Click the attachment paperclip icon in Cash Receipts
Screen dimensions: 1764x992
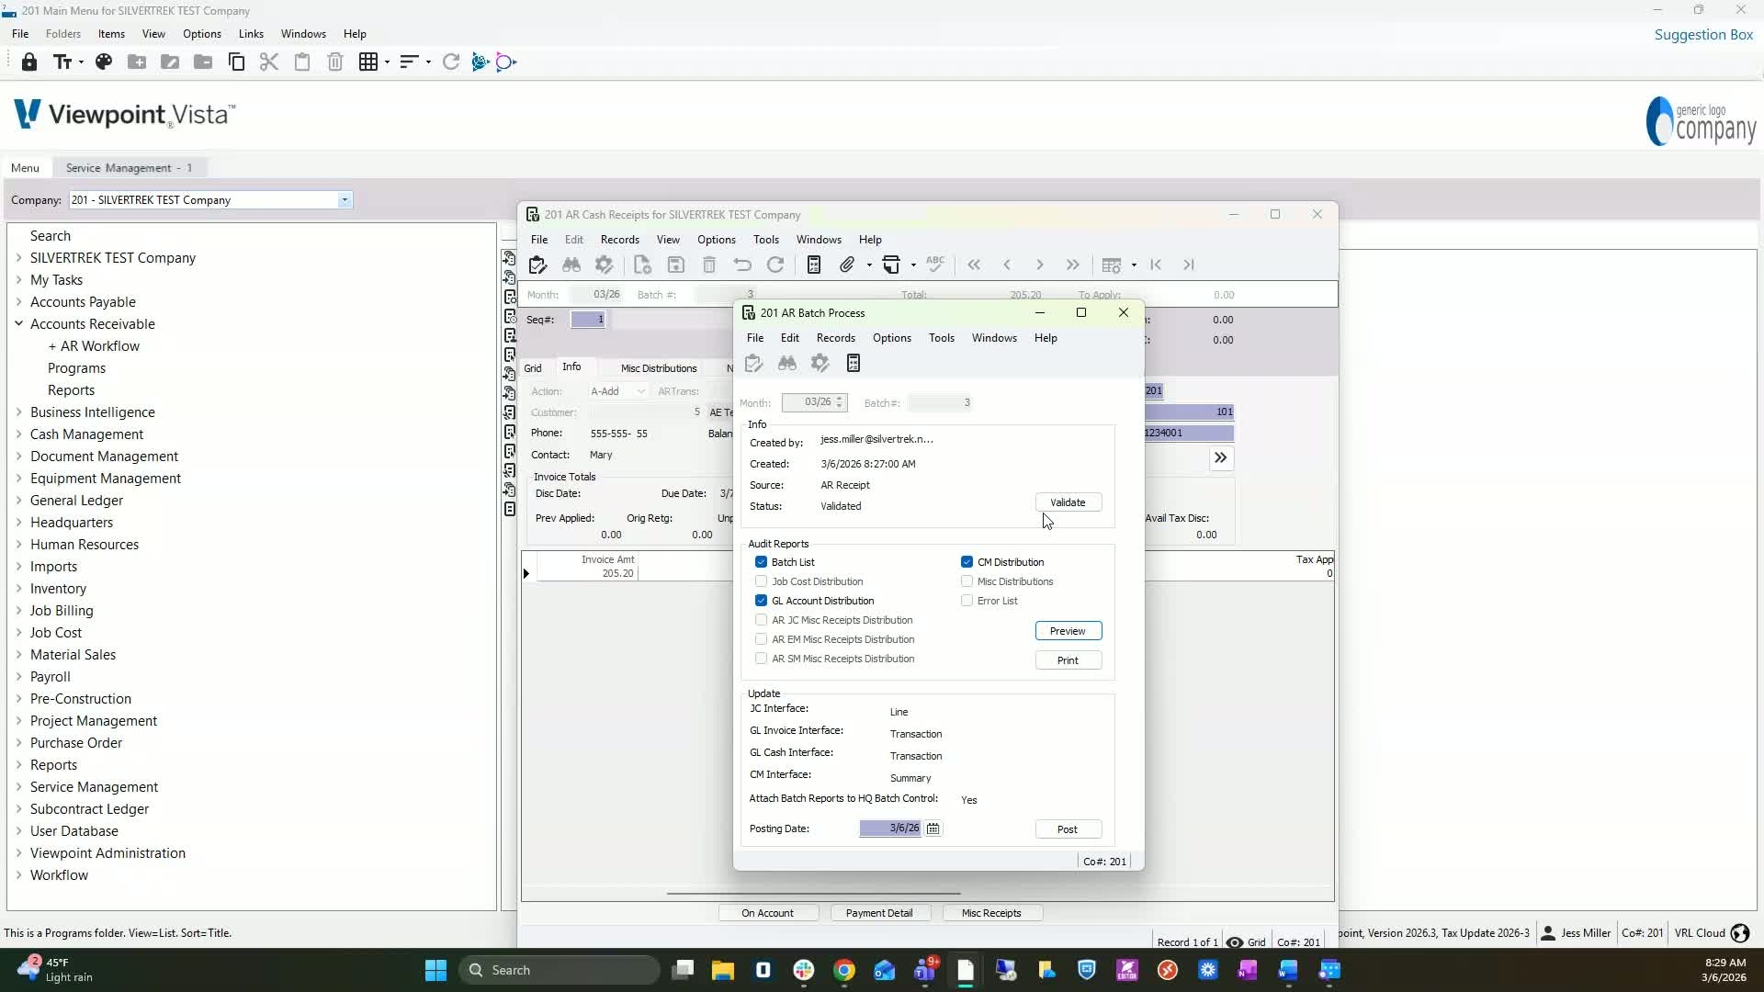[x=847, y=265]
